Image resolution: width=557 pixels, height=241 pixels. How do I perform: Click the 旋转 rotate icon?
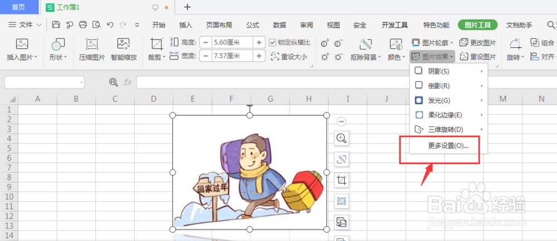pyautogui.click(x=515, y=44)
